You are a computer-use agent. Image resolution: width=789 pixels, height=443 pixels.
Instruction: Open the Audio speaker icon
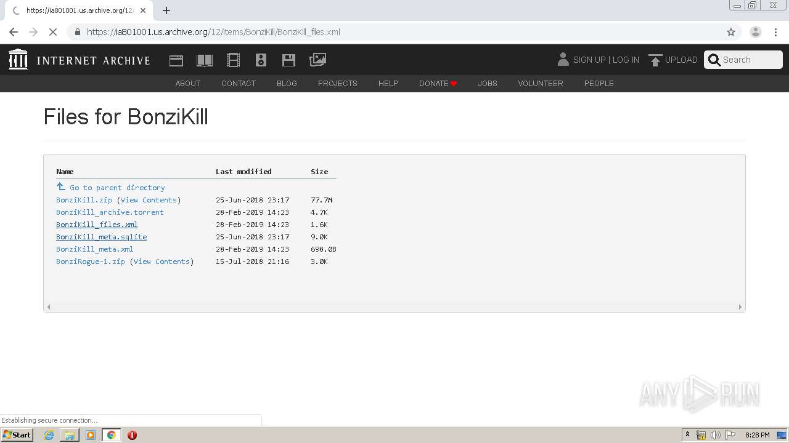(x=261, y=60)
